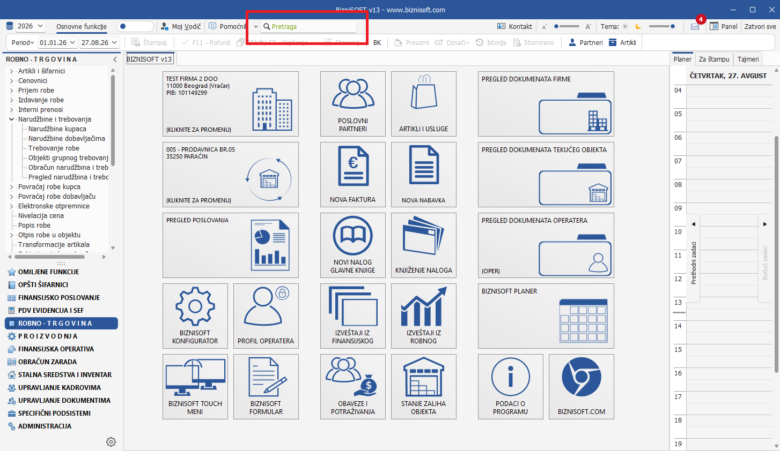Open the Partneri toolbar button
The image size is (780, 451).
[x=586, y=42]
